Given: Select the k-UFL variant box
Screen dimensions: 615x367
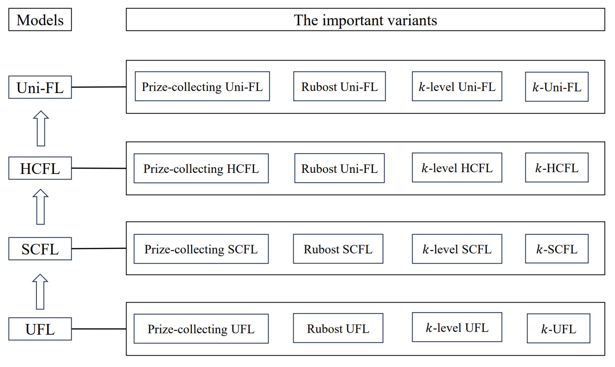Looking at the screenshot, I should (x=558, y=328).
